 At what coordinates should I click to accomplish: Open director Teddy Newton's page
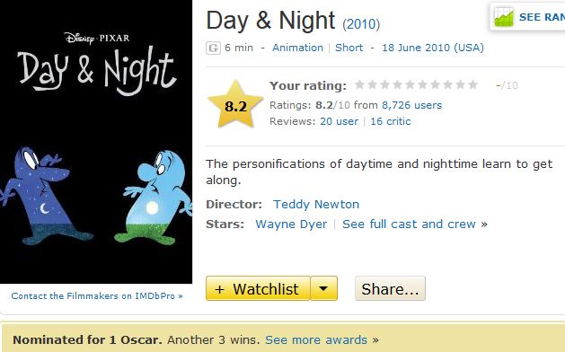316,204
